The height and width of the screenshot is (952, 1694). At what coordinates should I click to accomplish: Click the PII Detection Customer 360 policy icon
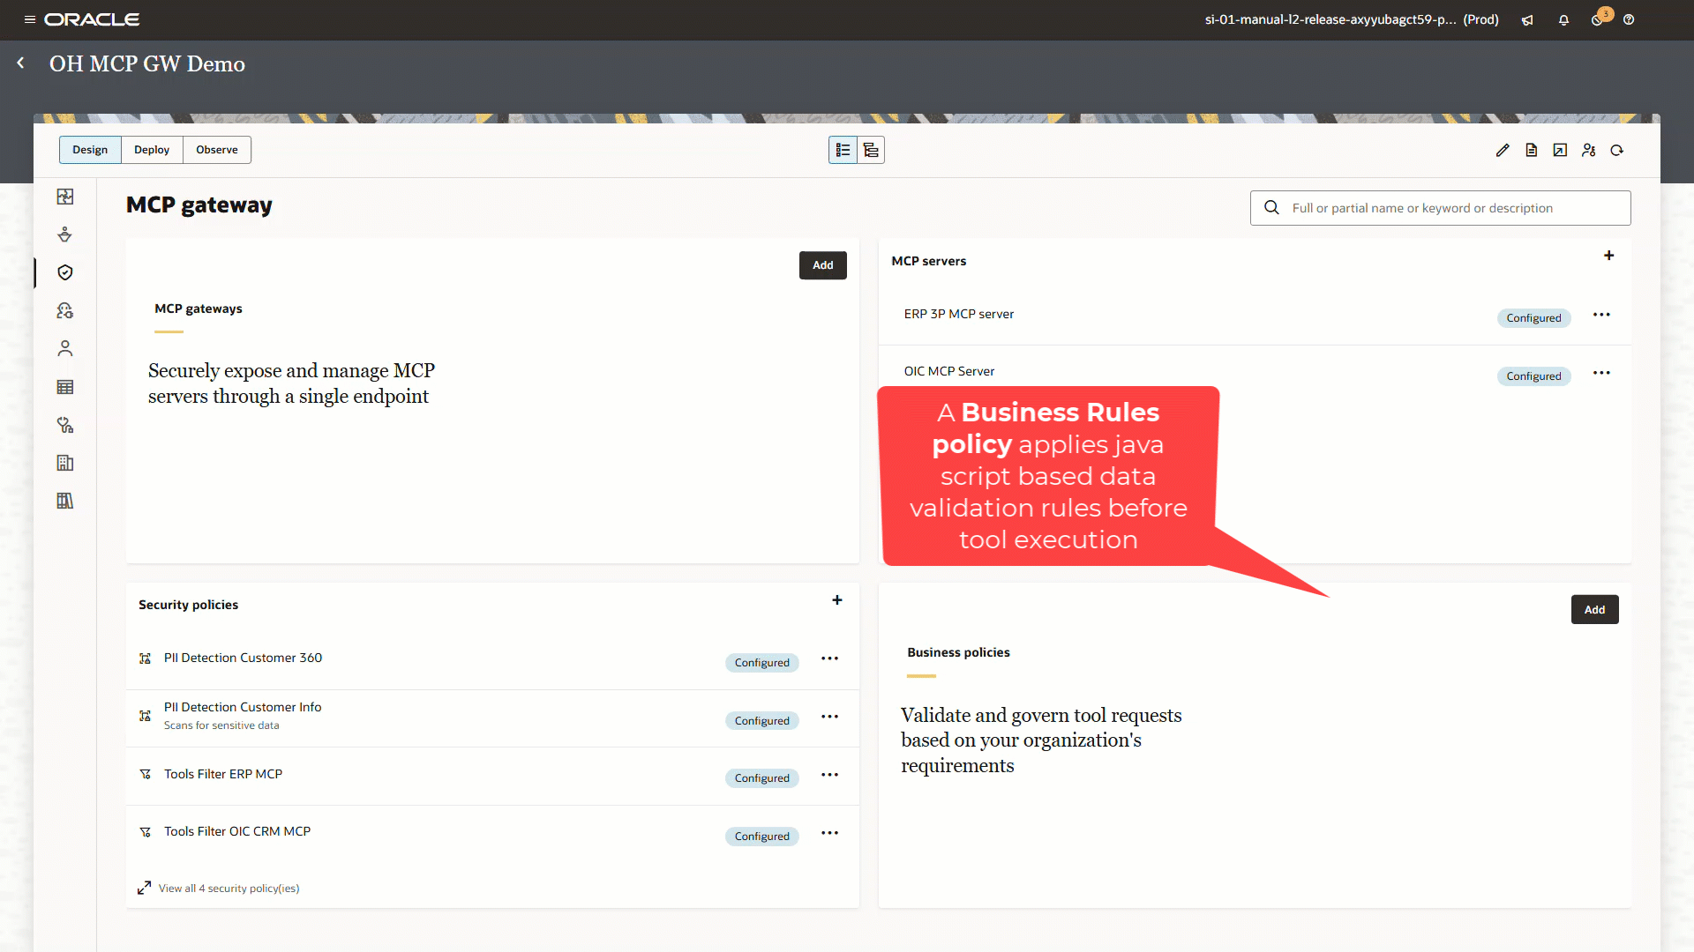pos(145,658)
